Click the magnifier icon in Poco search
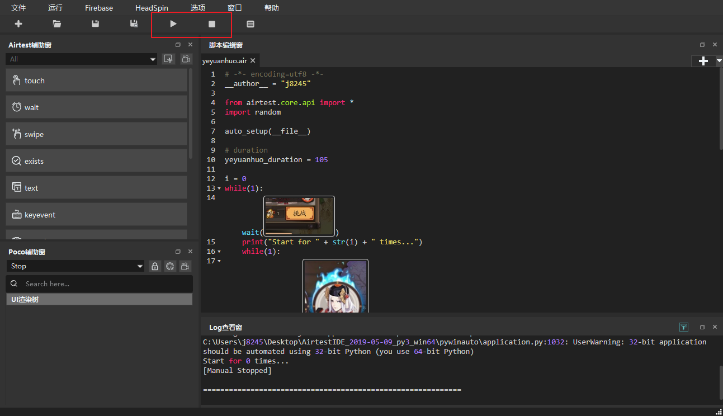The width and height of the screenshot is (723, 416). coord(15,283)
